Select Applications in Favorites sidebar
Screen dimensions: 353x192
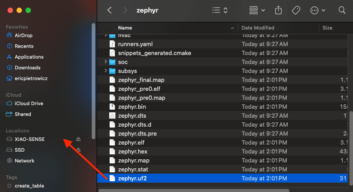pyautogui.click(x=29, y=57)
